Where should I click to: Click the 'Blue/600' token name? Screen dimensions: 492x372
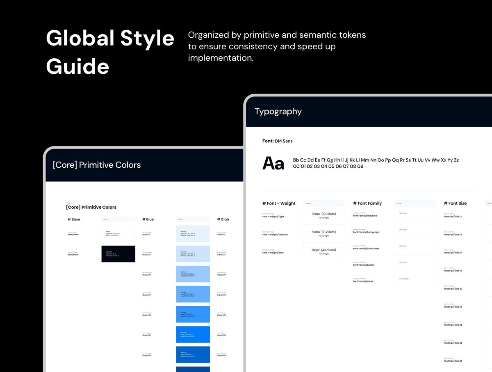tap(147, 355)
